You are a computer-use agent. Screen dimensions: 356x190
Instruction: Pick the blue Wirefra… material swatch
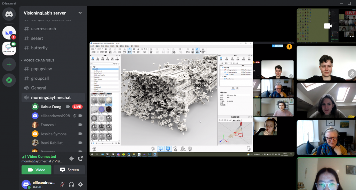102,110
